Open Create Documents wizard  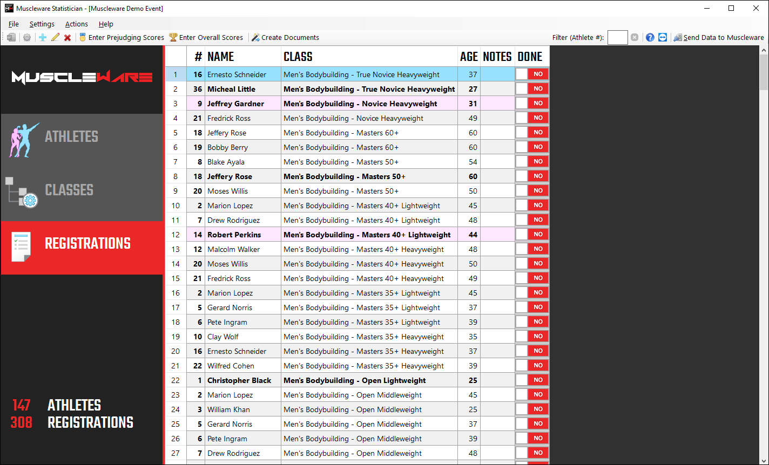click(x=285, y=38)
